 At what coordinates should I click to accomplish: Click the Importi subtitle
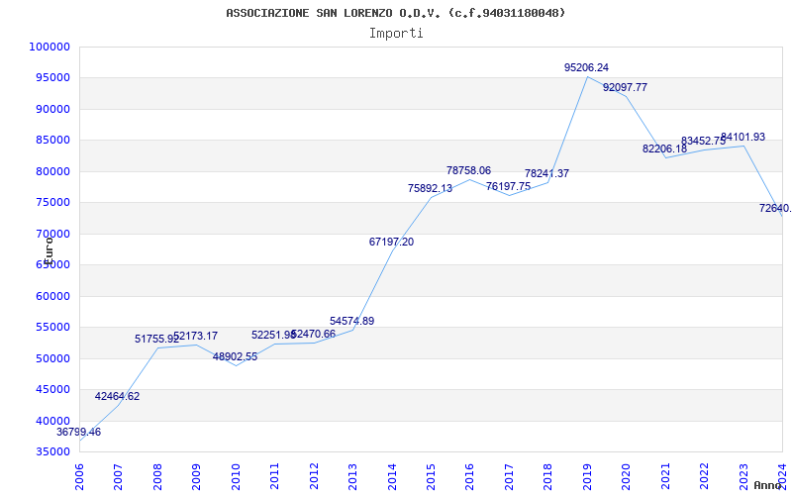point(396,34)
